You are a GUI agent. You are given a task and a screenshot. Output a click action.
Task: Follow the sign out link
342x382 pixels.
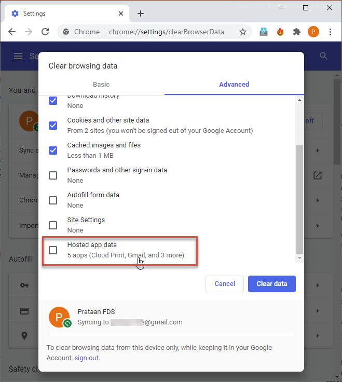click(x=87, y=358)
